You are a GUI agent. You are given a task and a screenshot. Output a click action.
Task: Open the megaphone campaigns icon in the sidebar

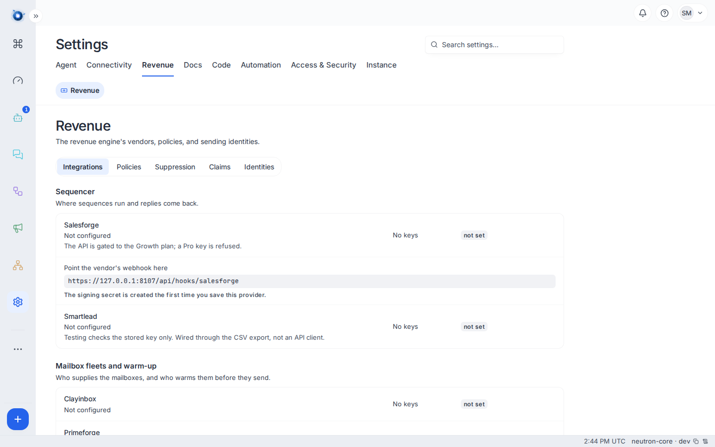click(18, 228)
